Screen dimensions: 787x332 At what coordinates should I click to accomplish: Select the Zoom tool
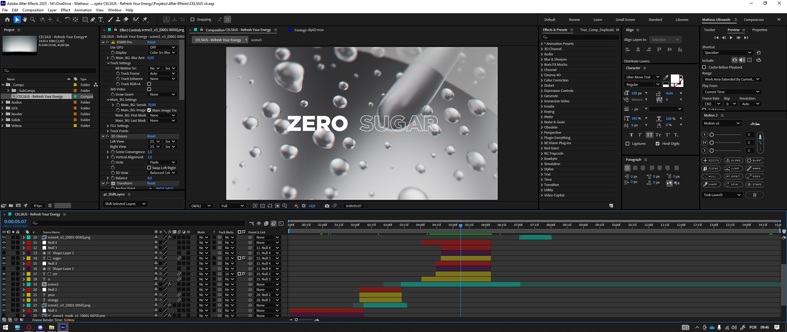tap(33, 19)
